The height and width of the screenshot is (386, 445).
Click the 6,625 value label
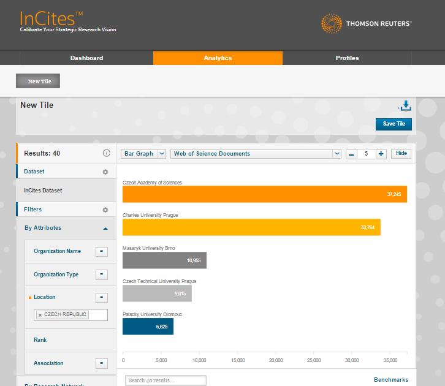tap(162, 327)
